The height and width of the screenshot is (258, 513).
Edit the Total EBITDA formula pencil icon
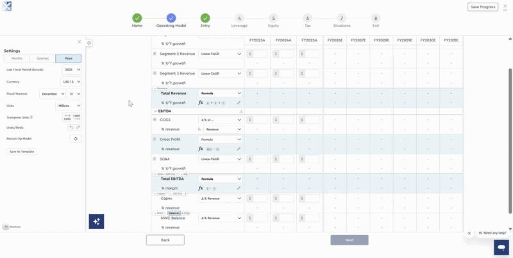(x=239, y=188)
